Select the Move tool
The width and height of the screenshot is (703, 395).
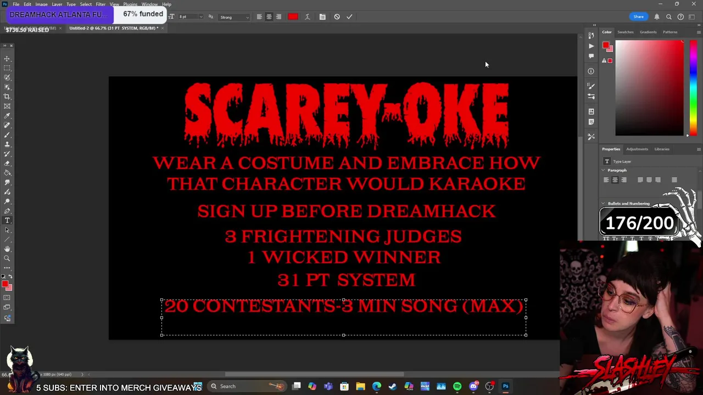[x=7, y=58]
